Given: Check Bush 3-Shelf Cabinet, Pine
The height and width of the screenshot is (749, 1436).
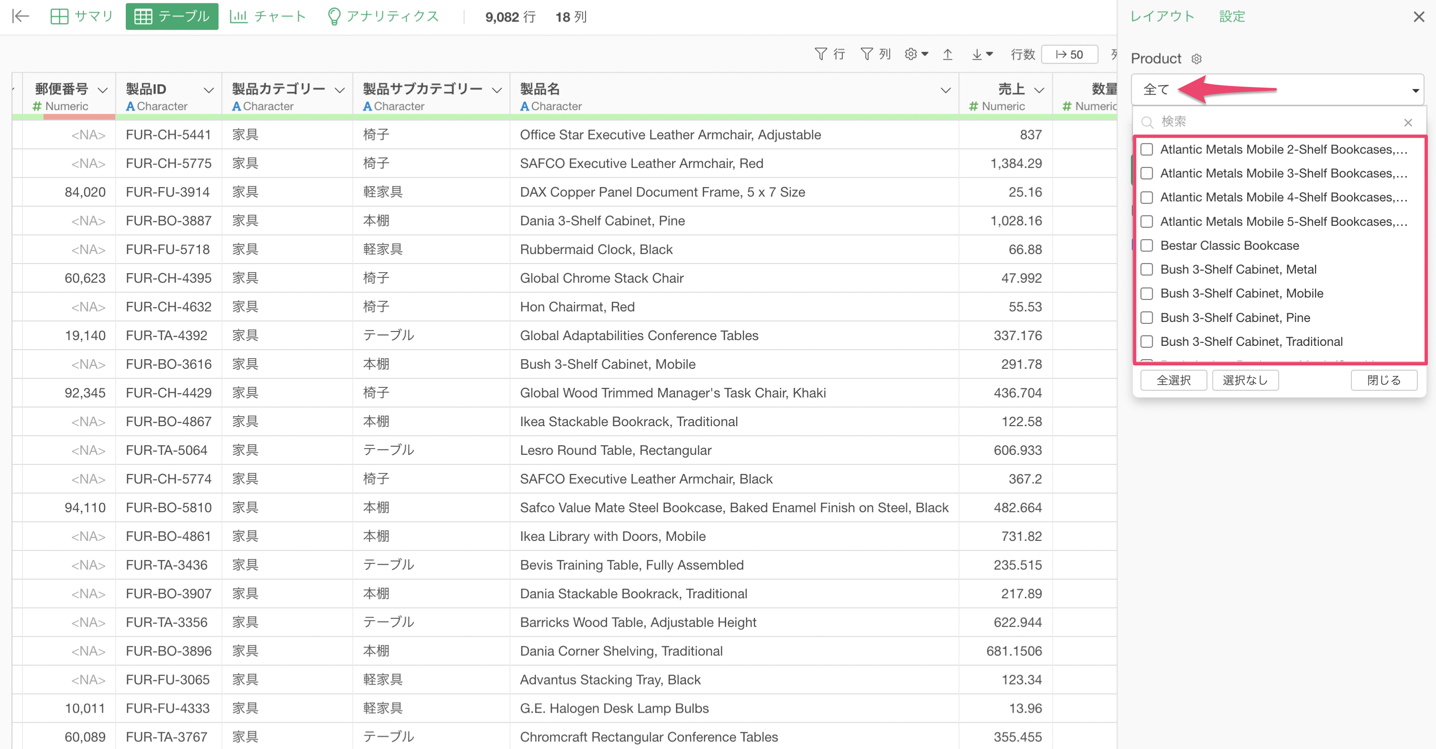Looking at the screenshot, I should 1147,318.
